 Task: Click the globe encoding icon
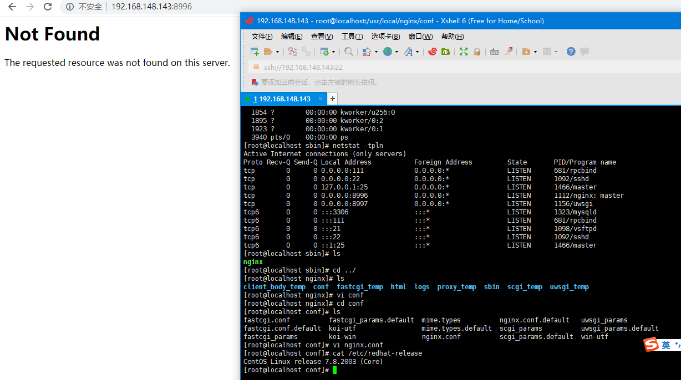click(388, 52)
